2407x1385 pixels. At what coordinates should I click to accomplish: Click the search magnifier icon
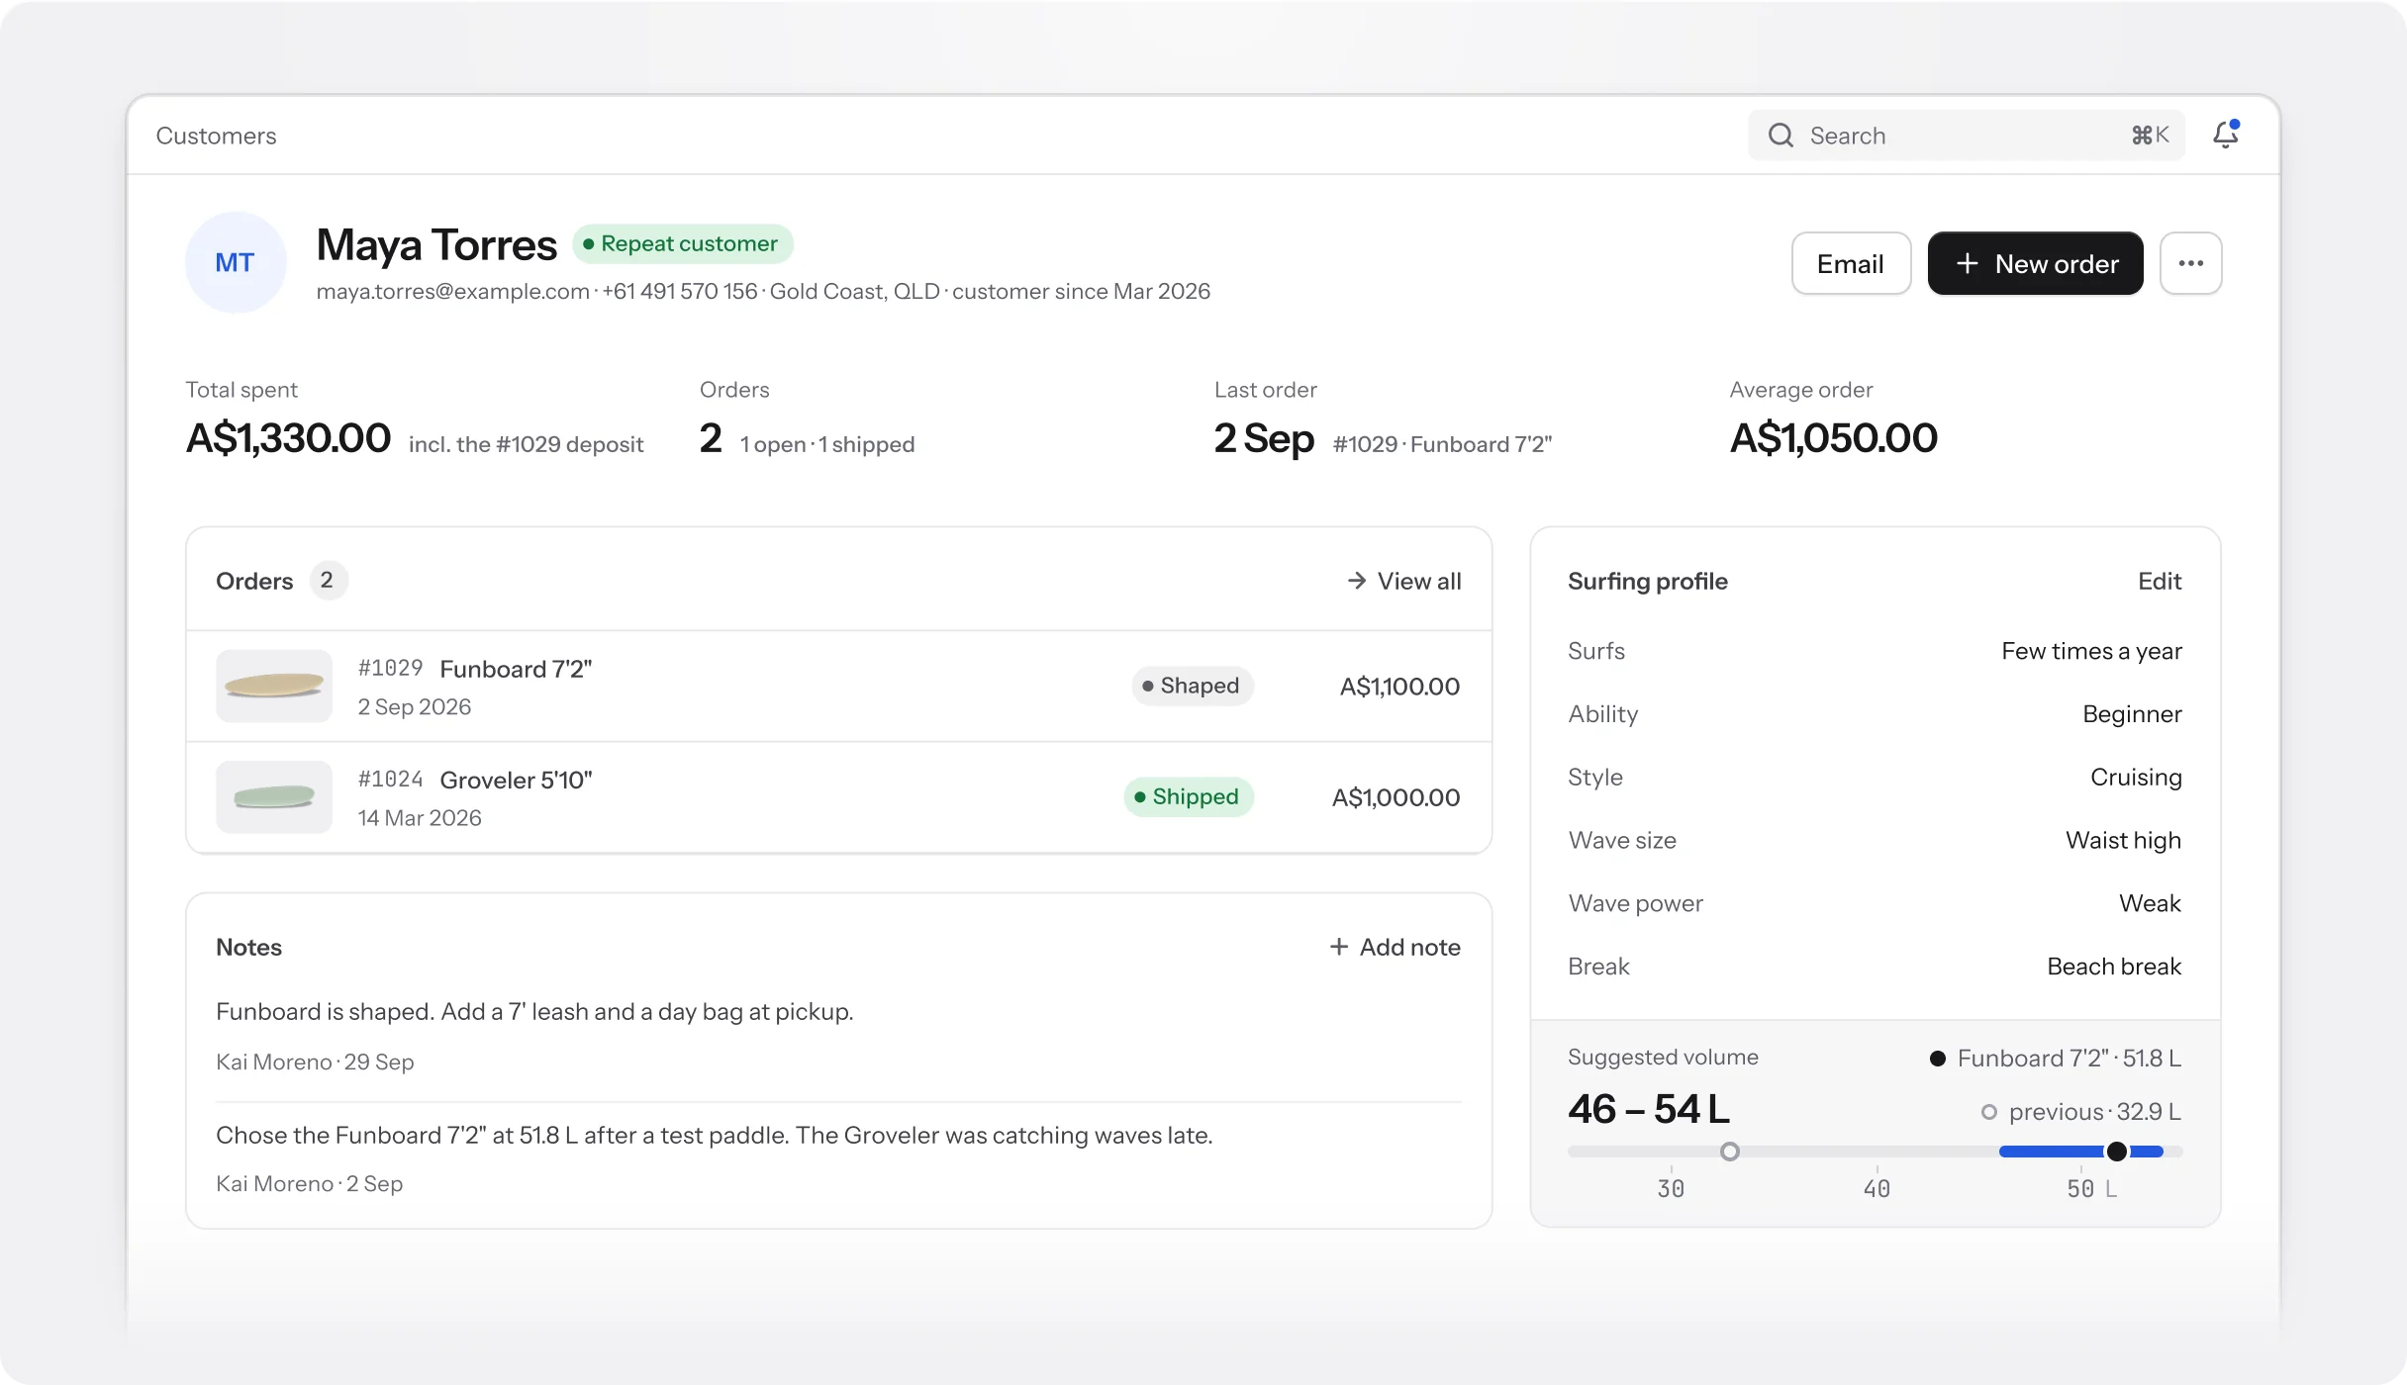coord(1781,136)
